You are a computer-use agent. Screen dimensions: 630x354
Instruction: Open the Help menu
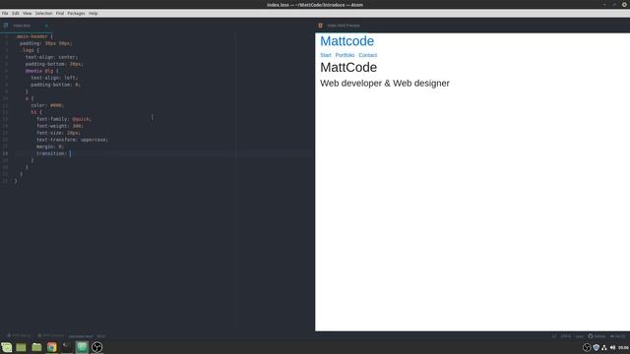tap(94, 13)
